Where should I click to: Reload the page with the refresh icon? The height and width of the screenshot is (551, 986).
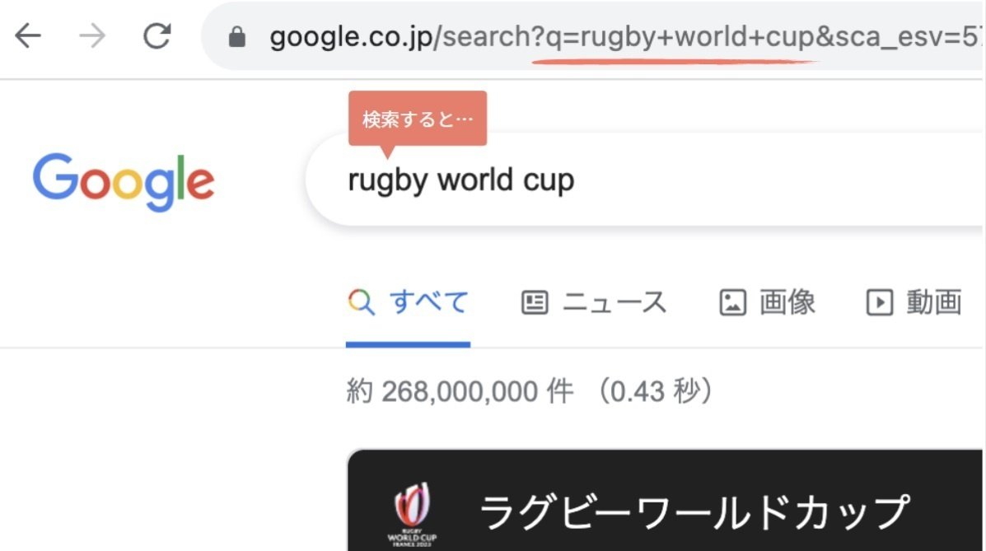157,36
